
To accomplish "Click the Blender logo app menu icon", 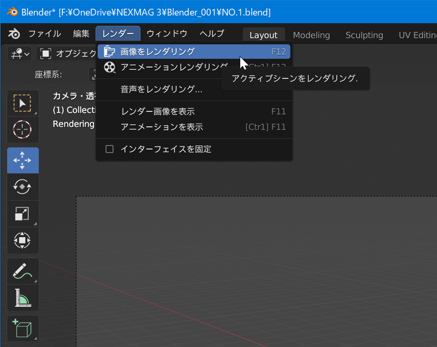I will [x=14, y=33].
